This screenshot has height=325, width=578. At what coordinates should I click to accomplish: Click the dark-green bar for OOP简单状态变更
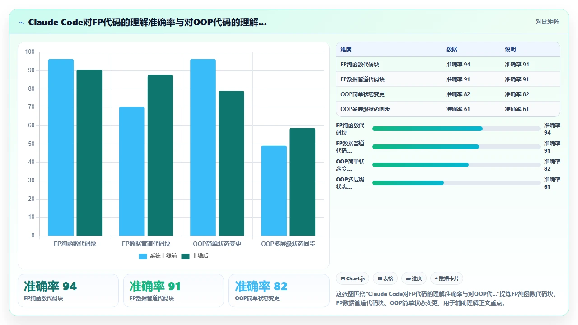231,163
